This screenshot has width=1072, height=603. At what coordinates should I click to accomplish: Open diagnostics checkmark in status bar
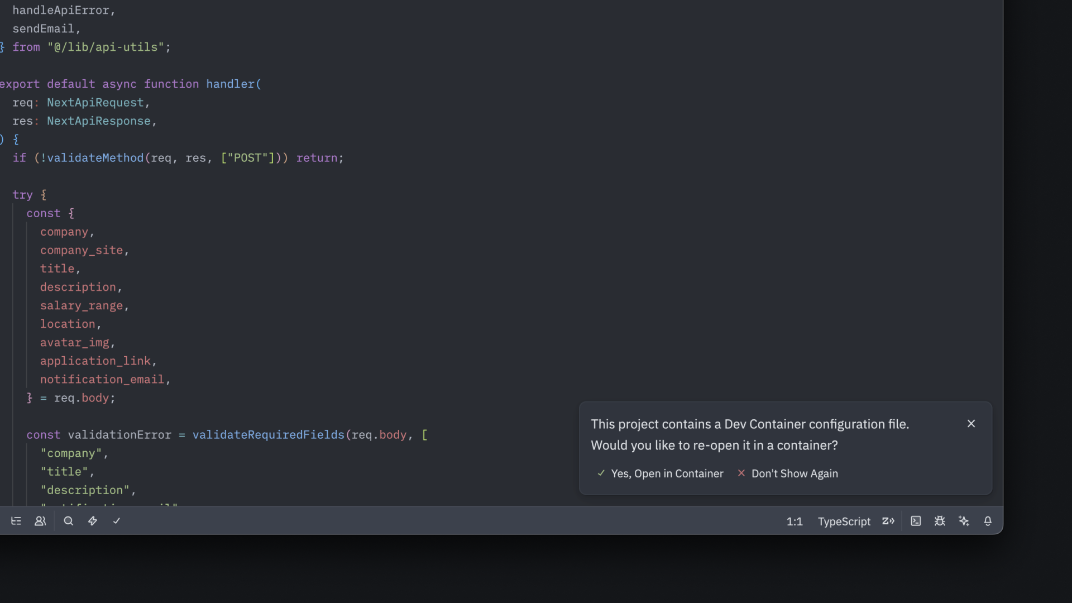point(117,521)
